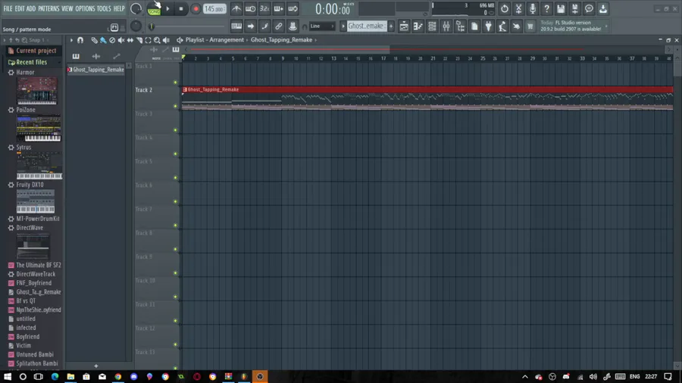Open the plugin picker plug icon
Image resolution: width=682 pixels, height=383 pixels.
coord(489,26)
